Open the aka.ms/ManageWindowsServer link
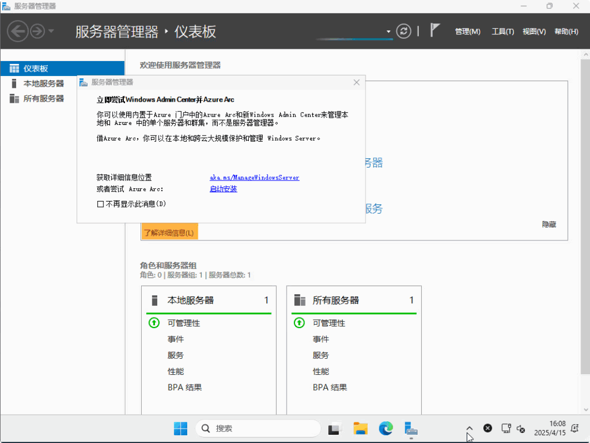The height and width of the screenshot is (443, 590). (x=254, y=178)
